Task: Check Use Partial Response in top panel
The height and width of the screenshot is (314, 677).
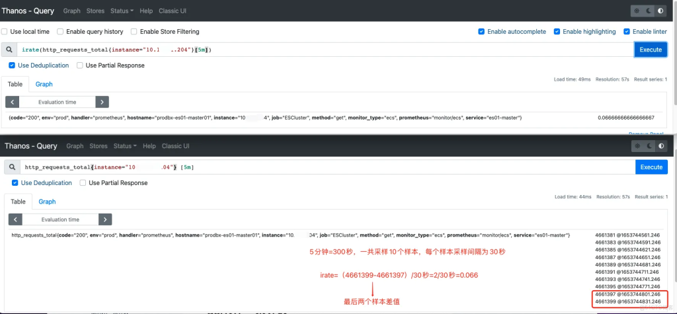Action: [80, 65]
